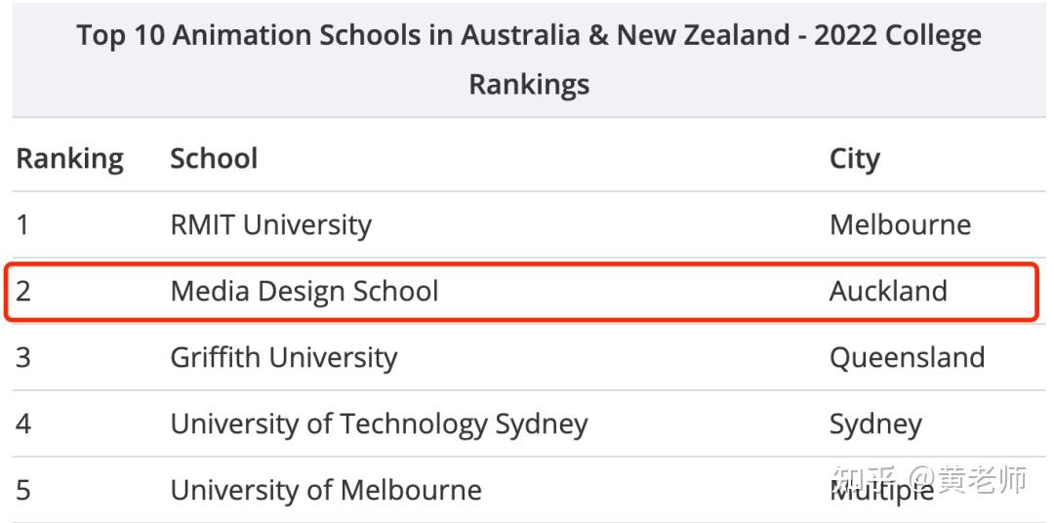The width and height of the screenshot is (1054, 523).
Task: Click the Queensland city cell
Action: [x=907, y=358]
